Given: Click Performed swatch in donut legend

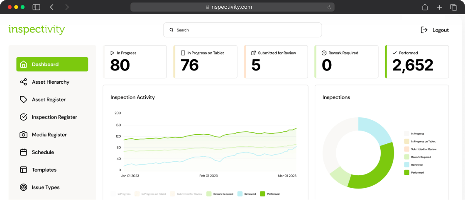Looking at the screenshot, I should tap(406, 172).
